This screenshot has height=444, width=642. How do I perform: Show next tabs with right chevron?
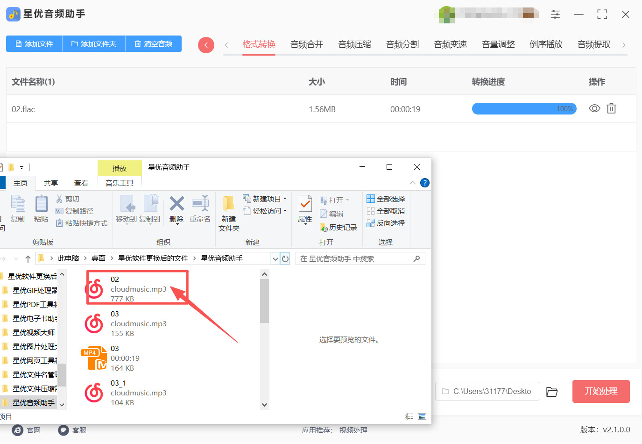624,45
